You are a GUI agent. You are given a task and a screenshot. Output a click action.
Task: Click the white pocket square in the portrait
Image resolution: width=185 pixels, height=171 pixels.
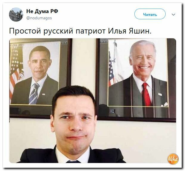pyautogui.click(x=165, y=104)
